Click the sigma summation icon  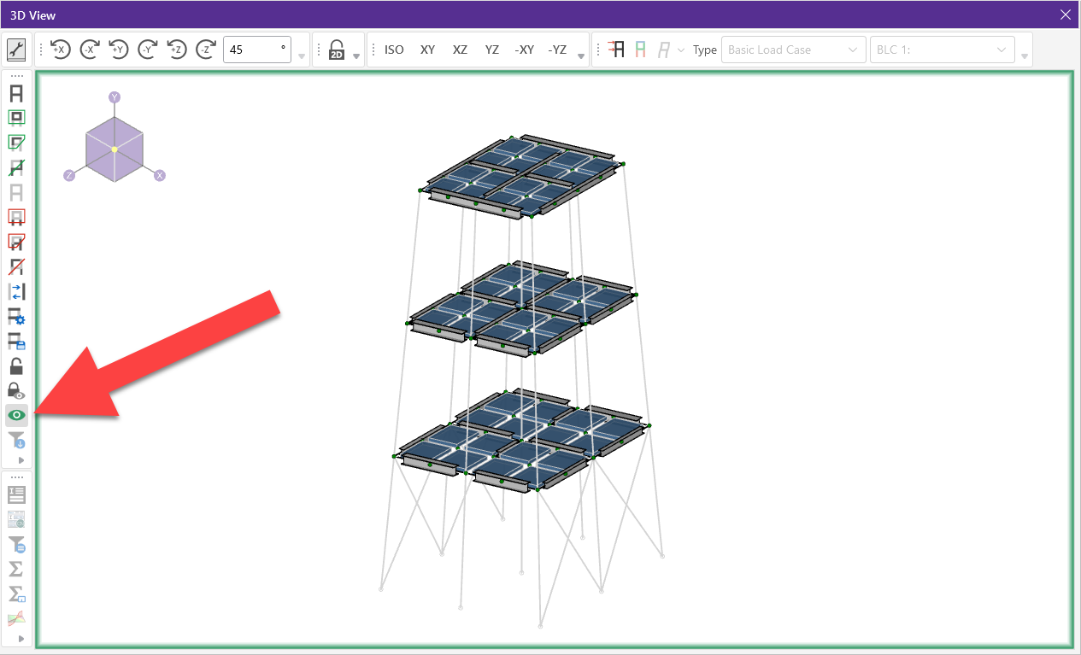tap(16, 568)
